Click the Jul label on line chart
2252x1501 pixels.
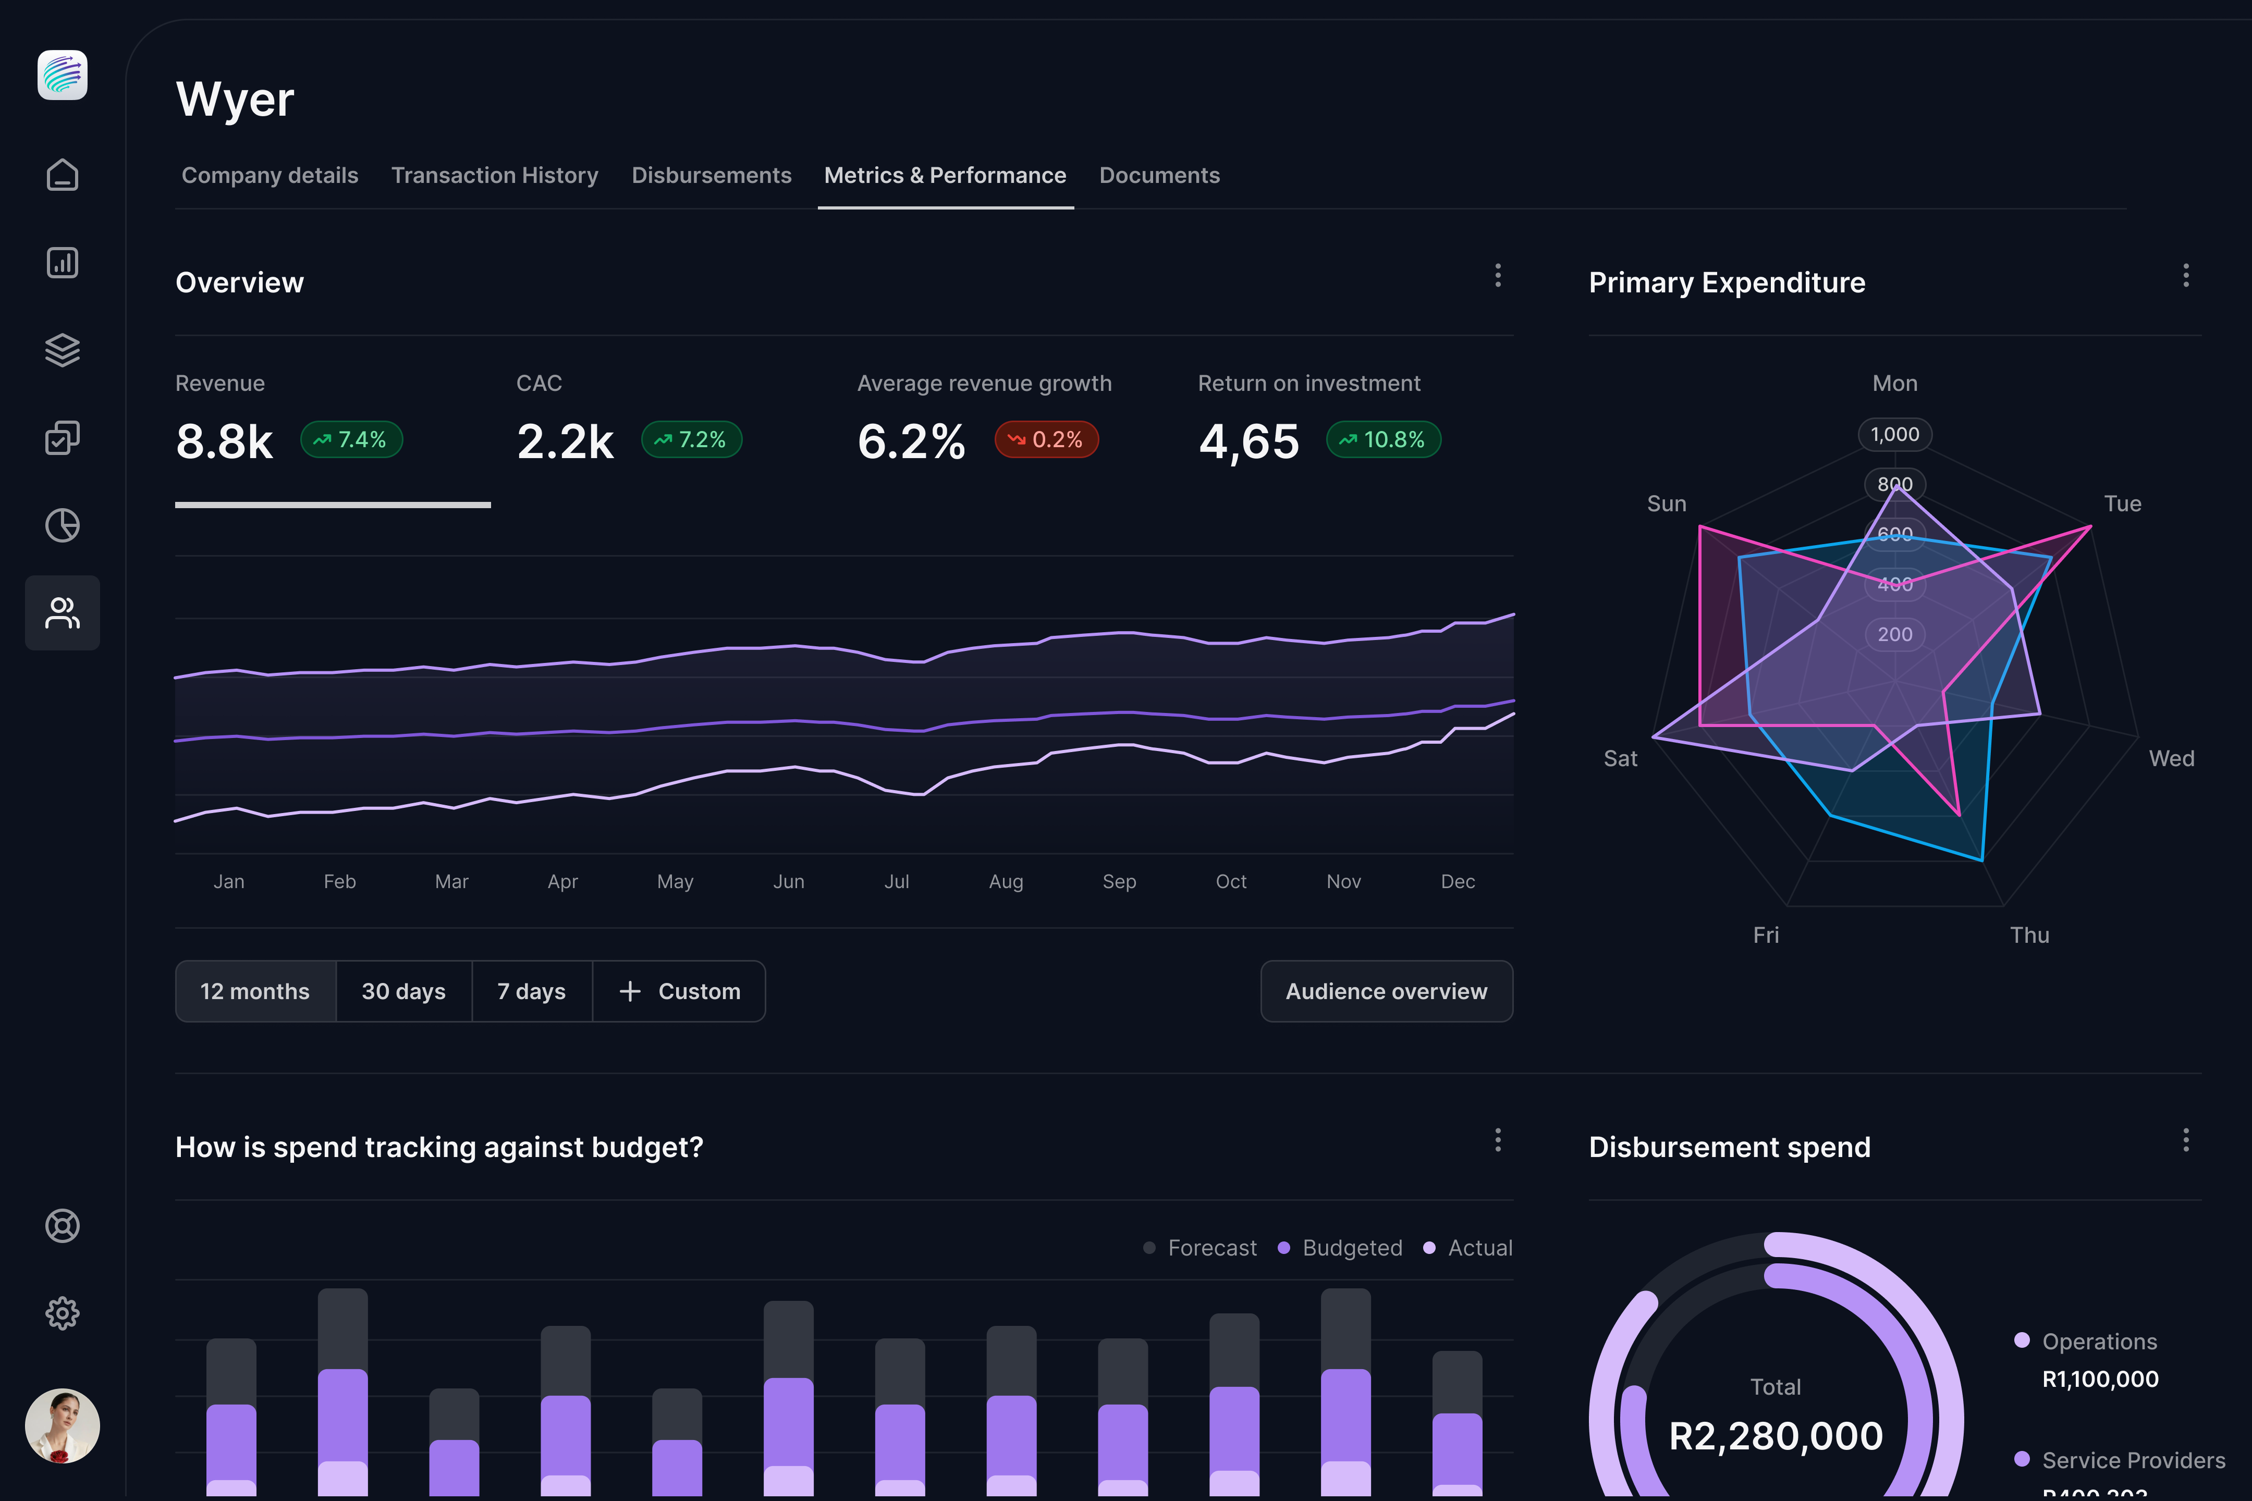click(897, 882)
